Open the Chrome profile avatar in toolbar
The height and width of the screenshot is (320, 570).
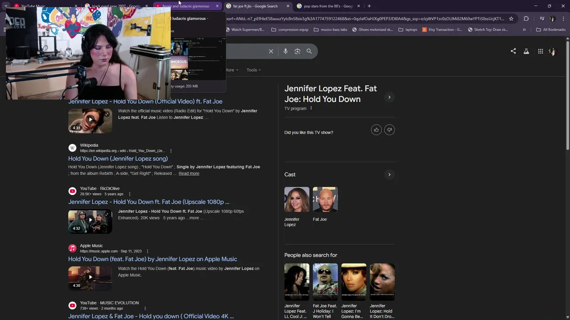(552, 19)
